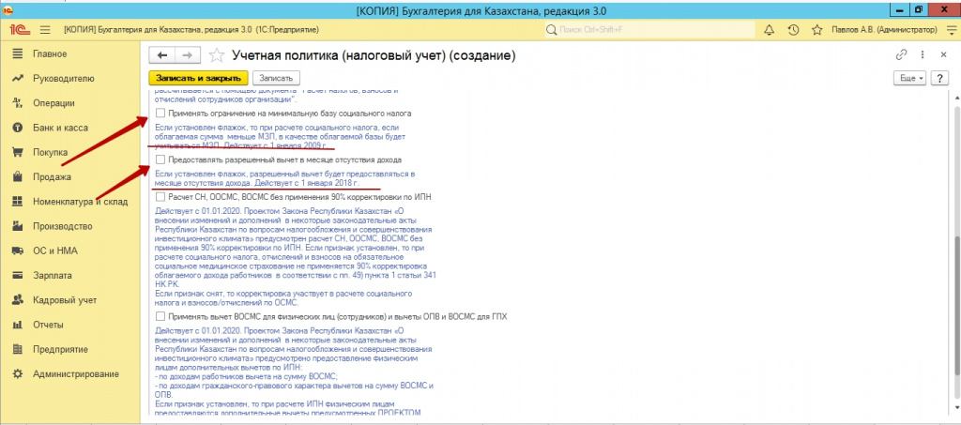Open the history clock icon
The height and width of the screenshot is (425, 961).
(x=792, y=29)
